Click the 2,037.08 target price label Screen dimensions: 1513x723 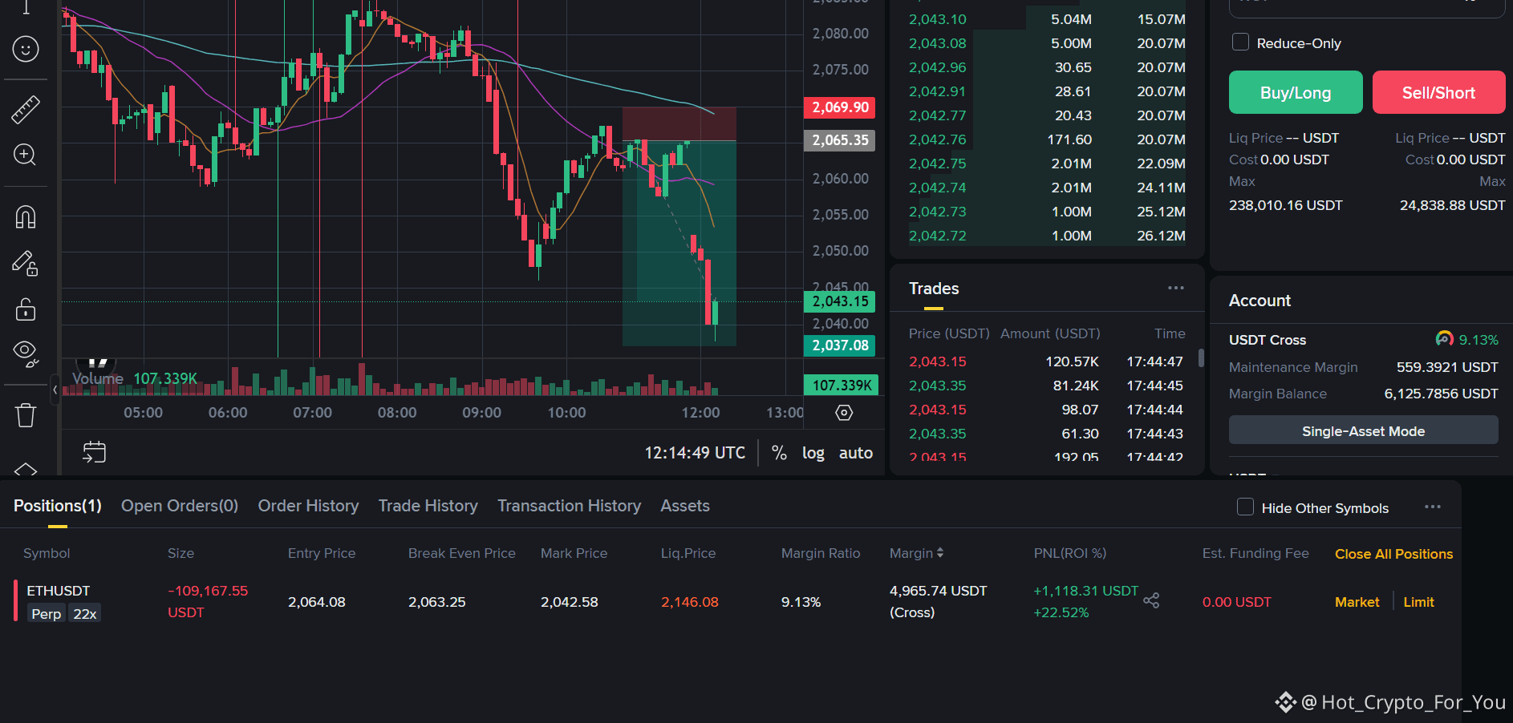840,345
